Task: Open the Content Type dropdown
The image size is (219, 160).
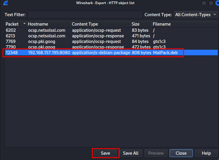Action: tap(196, 15)
